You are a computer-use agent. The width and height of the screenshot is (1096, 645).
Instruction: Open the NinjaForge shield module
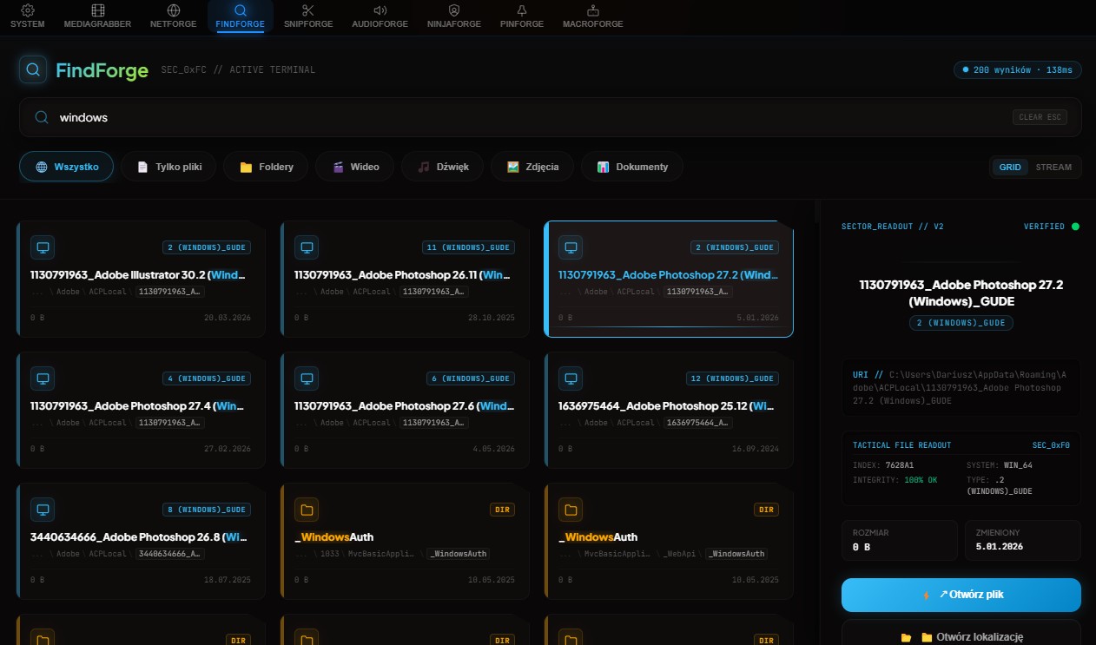coord(453,16)
